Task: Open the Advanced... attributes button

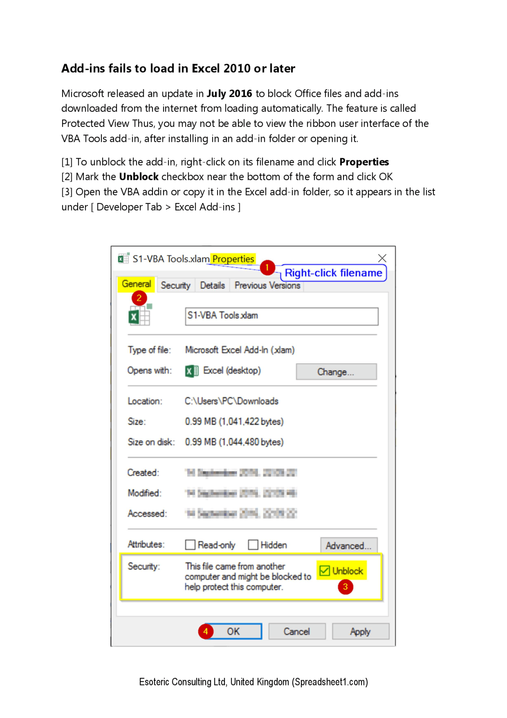Action: 349,546
